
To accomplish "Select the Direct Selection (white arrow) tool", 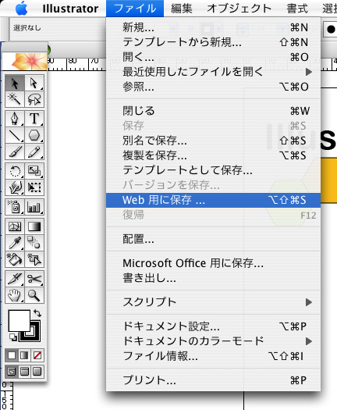I will pos(34,83).
